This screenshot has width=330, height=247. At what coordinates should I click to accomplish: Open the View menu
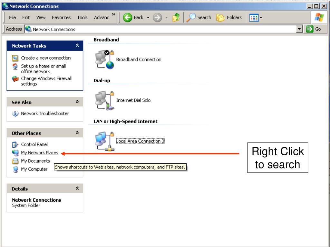pyautogui.click(x=41, y=17)
